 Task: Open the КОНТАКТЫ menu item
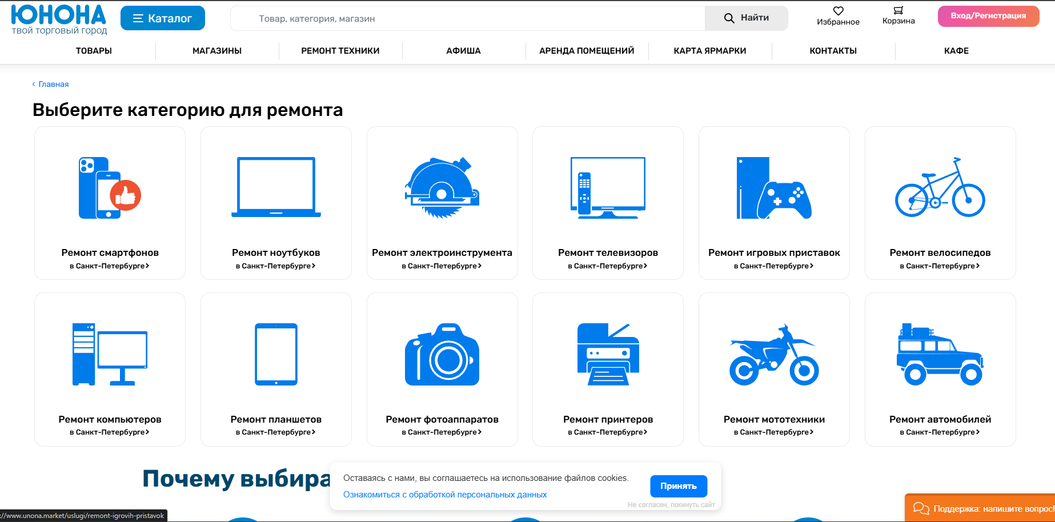[x=832, y=50]
